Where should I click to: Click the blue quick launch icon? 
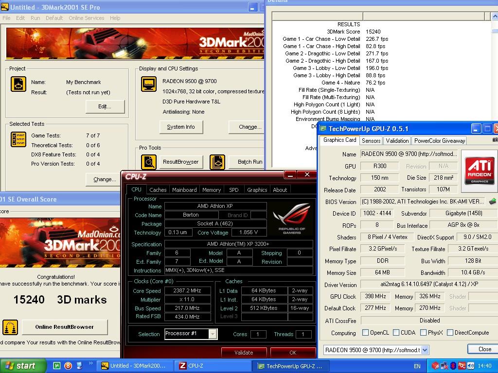pos(79,366)
